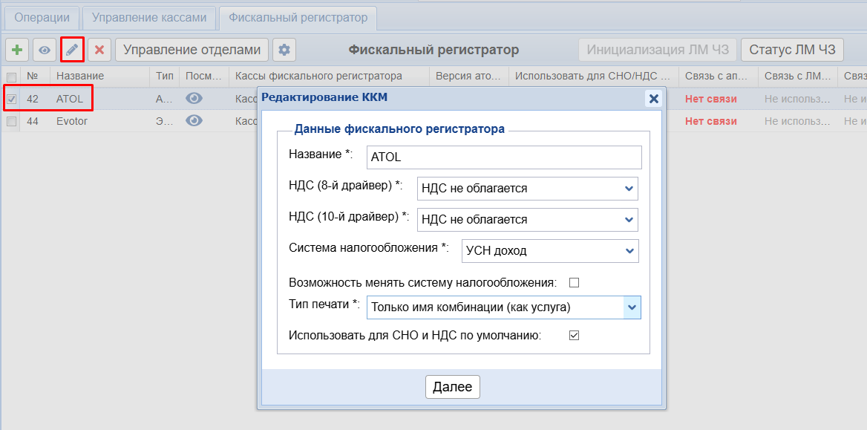This screenshot has width=867, height=430.
Task: Switch to the Управление кассами tab
Action: 149,17
